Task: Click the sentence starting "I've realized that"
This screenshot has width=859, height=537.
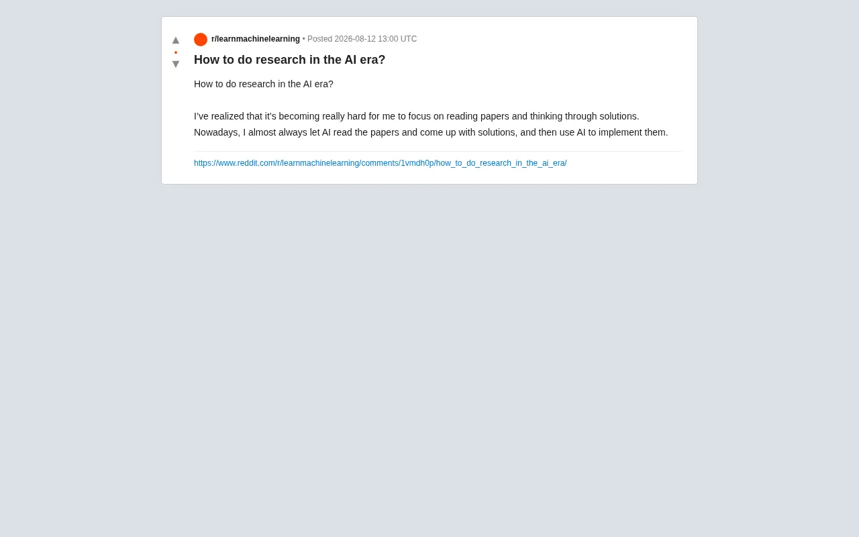Action: pyautogui.click(x=417, y=116)
